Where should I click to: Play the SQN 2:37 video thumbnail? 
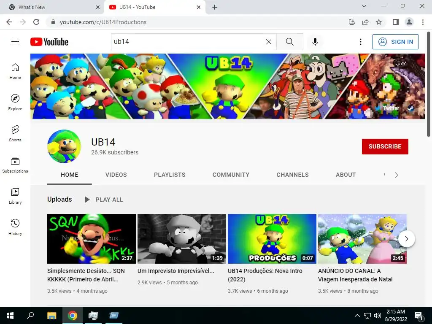tap(92, 239)
